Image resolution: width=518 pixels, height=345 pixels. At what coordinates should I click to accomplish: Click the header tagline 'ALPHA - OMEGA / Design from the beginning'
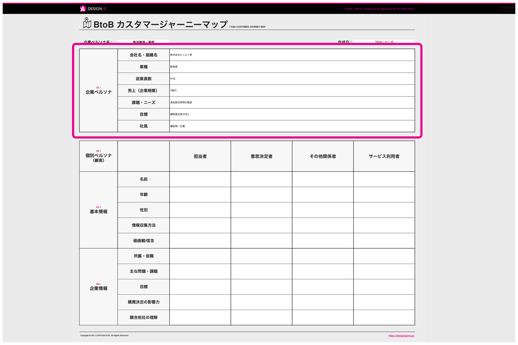[x=379, y=9]
